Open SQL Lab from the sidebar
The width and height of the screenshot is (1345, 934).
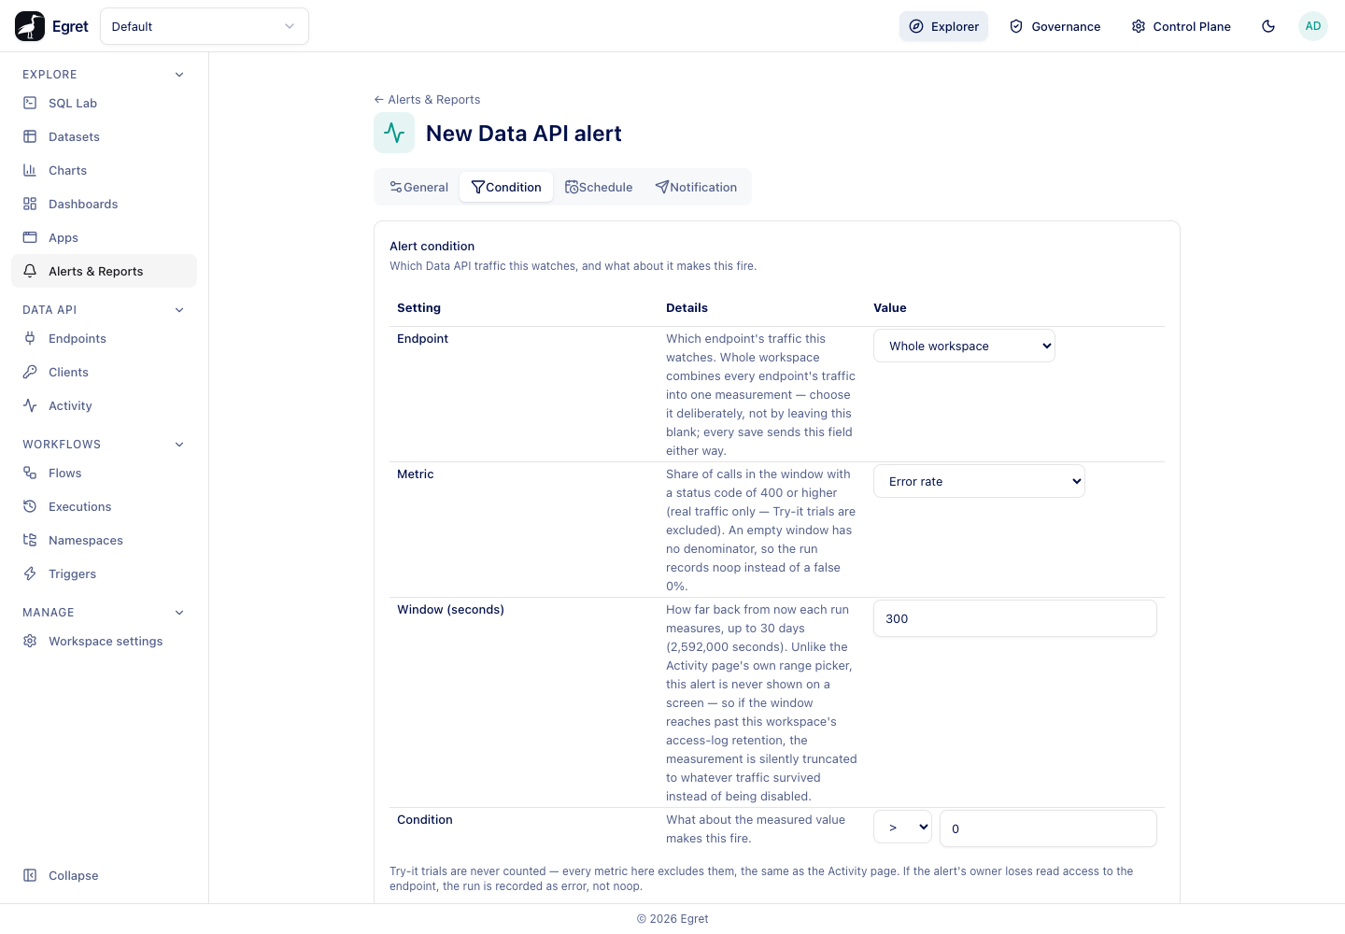coord(104,103)
